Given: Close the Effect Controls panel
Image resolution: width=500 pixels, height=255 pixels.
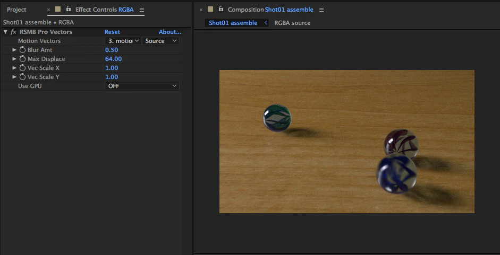Looking at the screenshot, I should (x=48, y=10).
